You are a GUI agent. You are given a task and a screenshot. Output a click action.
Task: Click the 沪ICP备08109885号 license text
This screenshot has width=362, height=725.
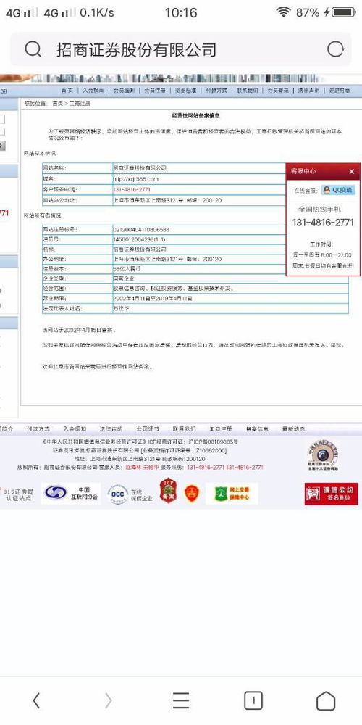(214, 442)
